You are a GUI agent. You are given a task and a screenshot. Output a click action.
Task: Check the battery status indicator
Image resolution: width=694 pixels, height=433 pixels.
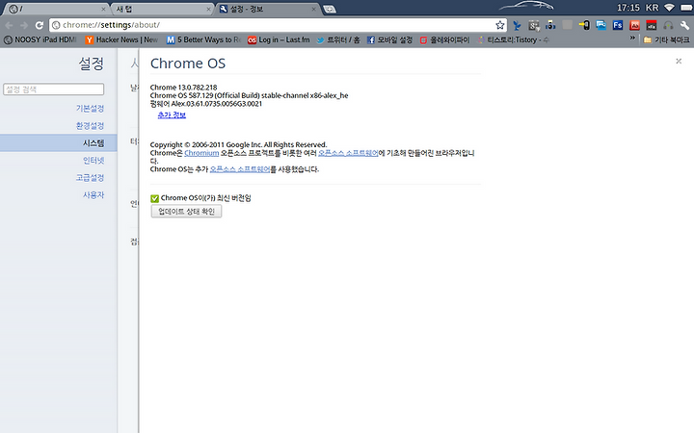coord(685,8)
